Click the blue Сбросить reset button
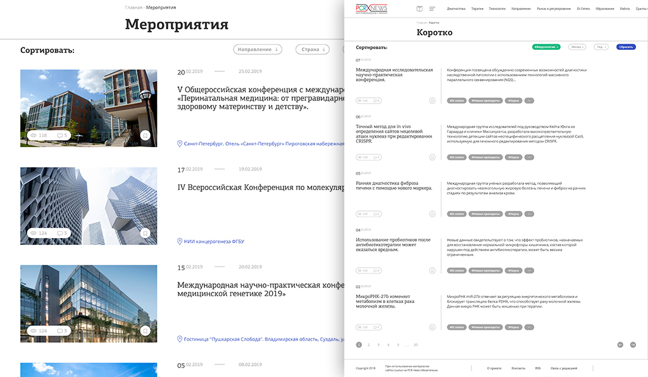Image resolution: width=648 pixels, height=377 pixels. pos(626,47)
